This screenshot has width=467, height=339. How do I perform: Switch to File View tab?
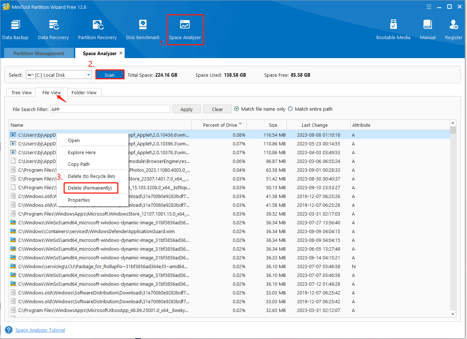coord(52,92)
